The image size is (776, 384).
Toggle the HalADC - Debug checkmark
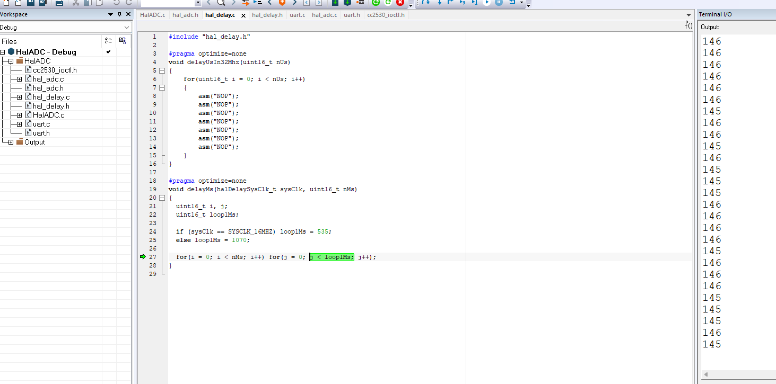click(x=109, y=52)
